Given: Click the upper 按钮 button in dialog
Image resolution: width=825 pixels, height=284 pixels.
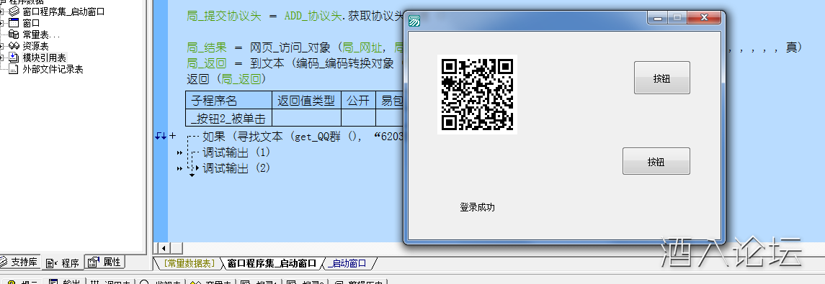Looking at the screenshot, I should [x=662, y=78].
